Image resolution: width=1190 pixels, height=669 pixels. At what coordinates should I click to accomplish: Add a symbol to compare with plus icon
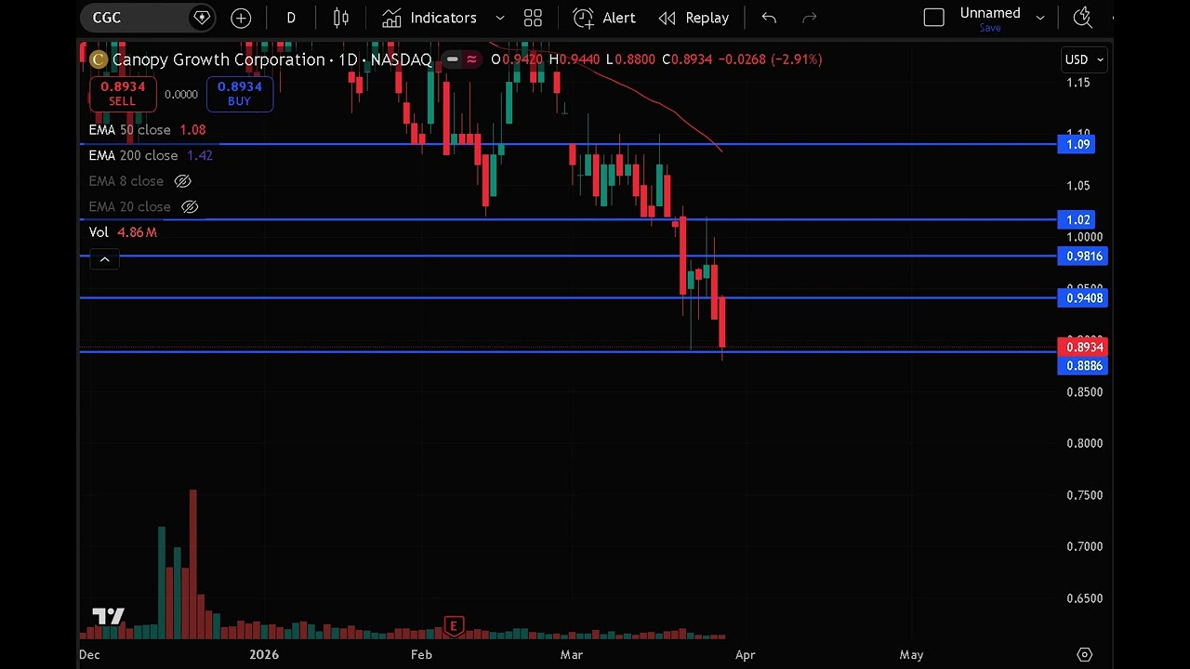(241, 18)
